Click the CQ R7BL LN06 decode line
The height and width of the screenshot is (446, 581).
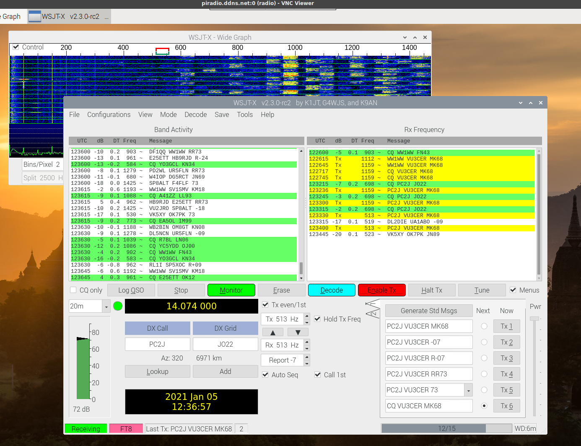pos(184,240)
